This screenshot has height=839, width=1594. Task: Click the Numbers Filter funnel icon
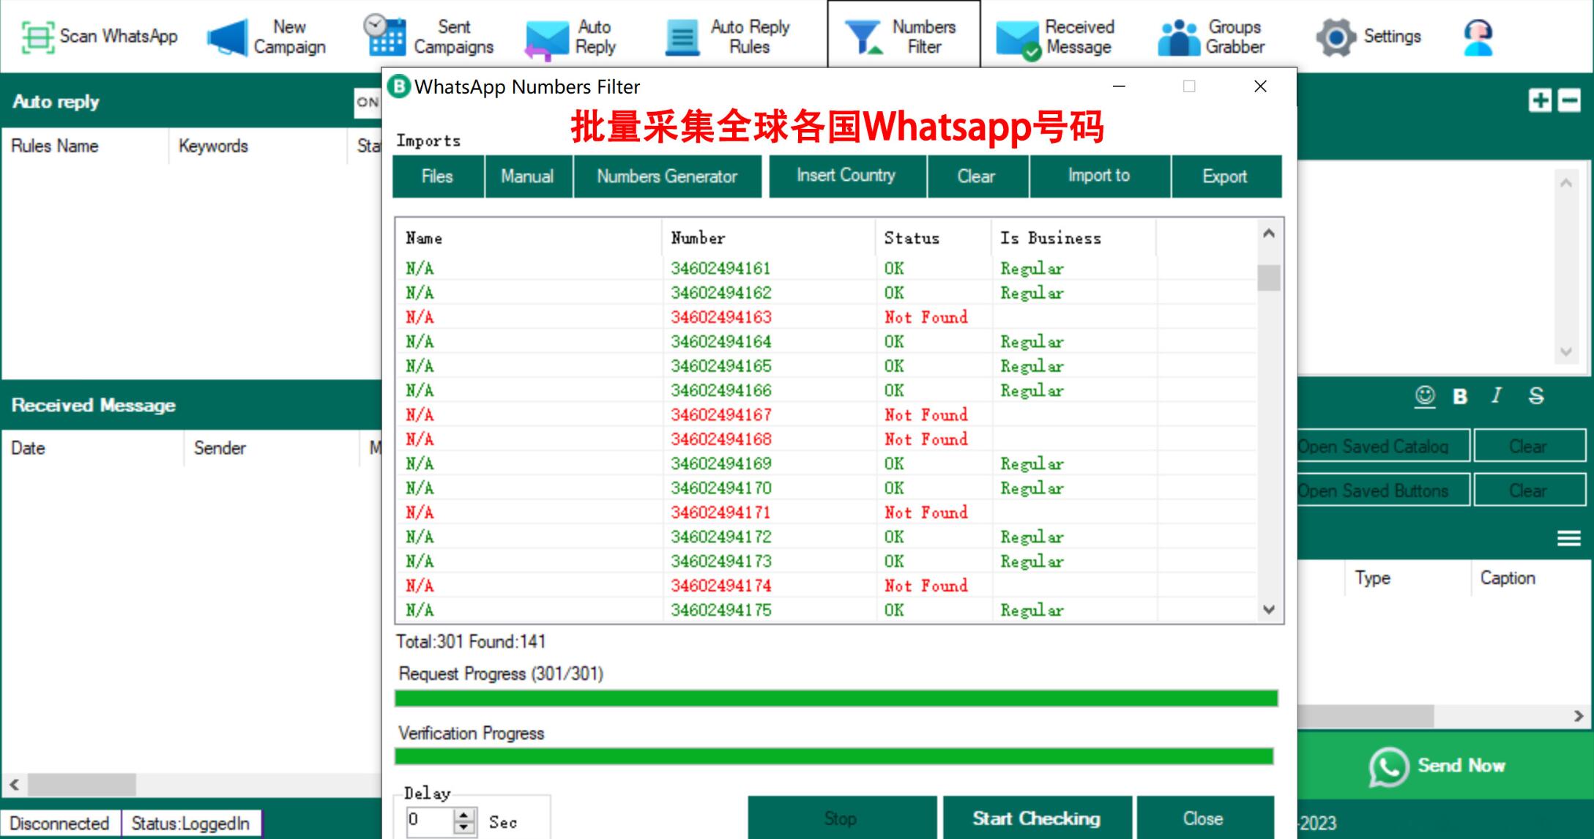[864, 37]
